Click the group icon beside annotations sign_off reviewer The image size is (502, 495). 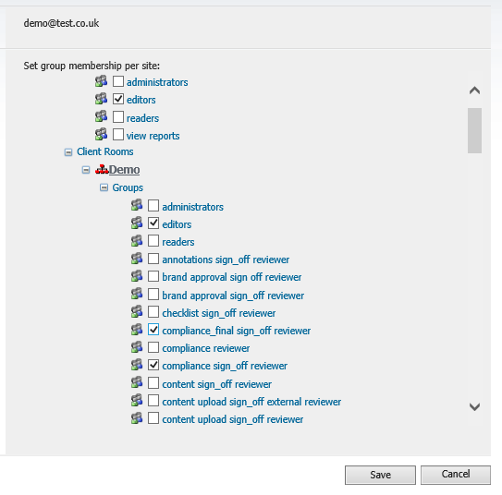pos(137,259)
